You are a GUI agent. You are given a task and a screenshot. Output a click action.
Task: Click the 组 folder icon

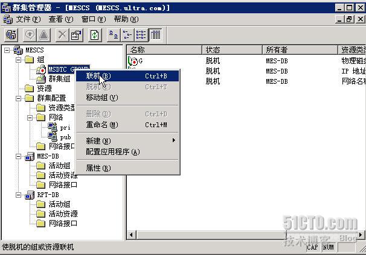(x=30, y=60)
